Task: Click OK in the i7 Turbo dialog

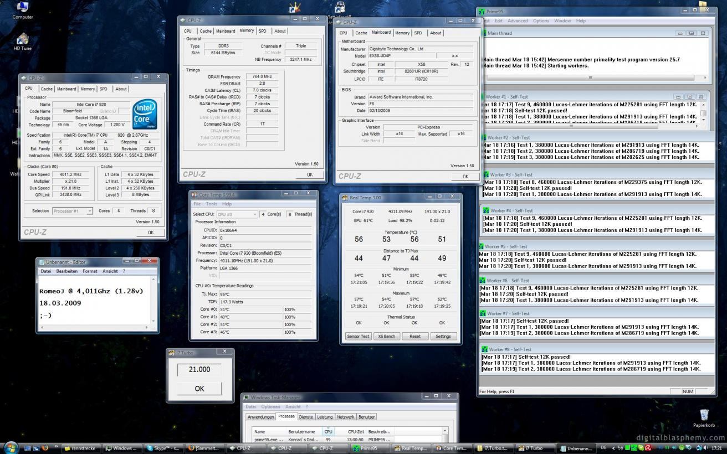Action: 199,389
